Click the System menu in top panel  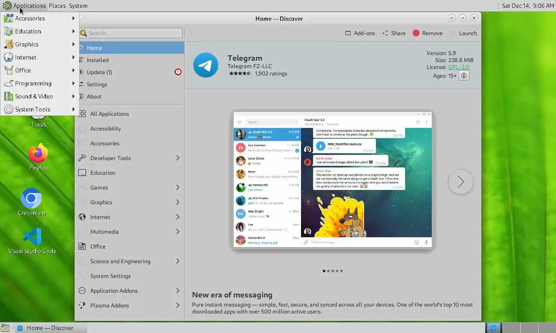pos(78,6)
